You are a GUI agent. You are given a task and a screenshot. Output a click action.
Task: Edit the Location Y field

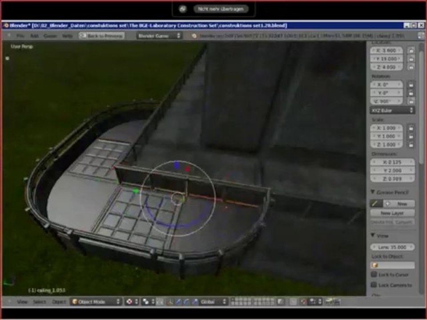386,59
